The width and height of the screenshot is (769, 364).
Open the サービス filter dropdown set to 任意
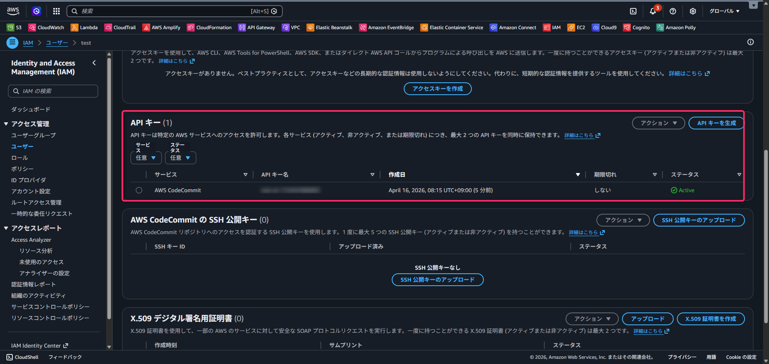146,158
